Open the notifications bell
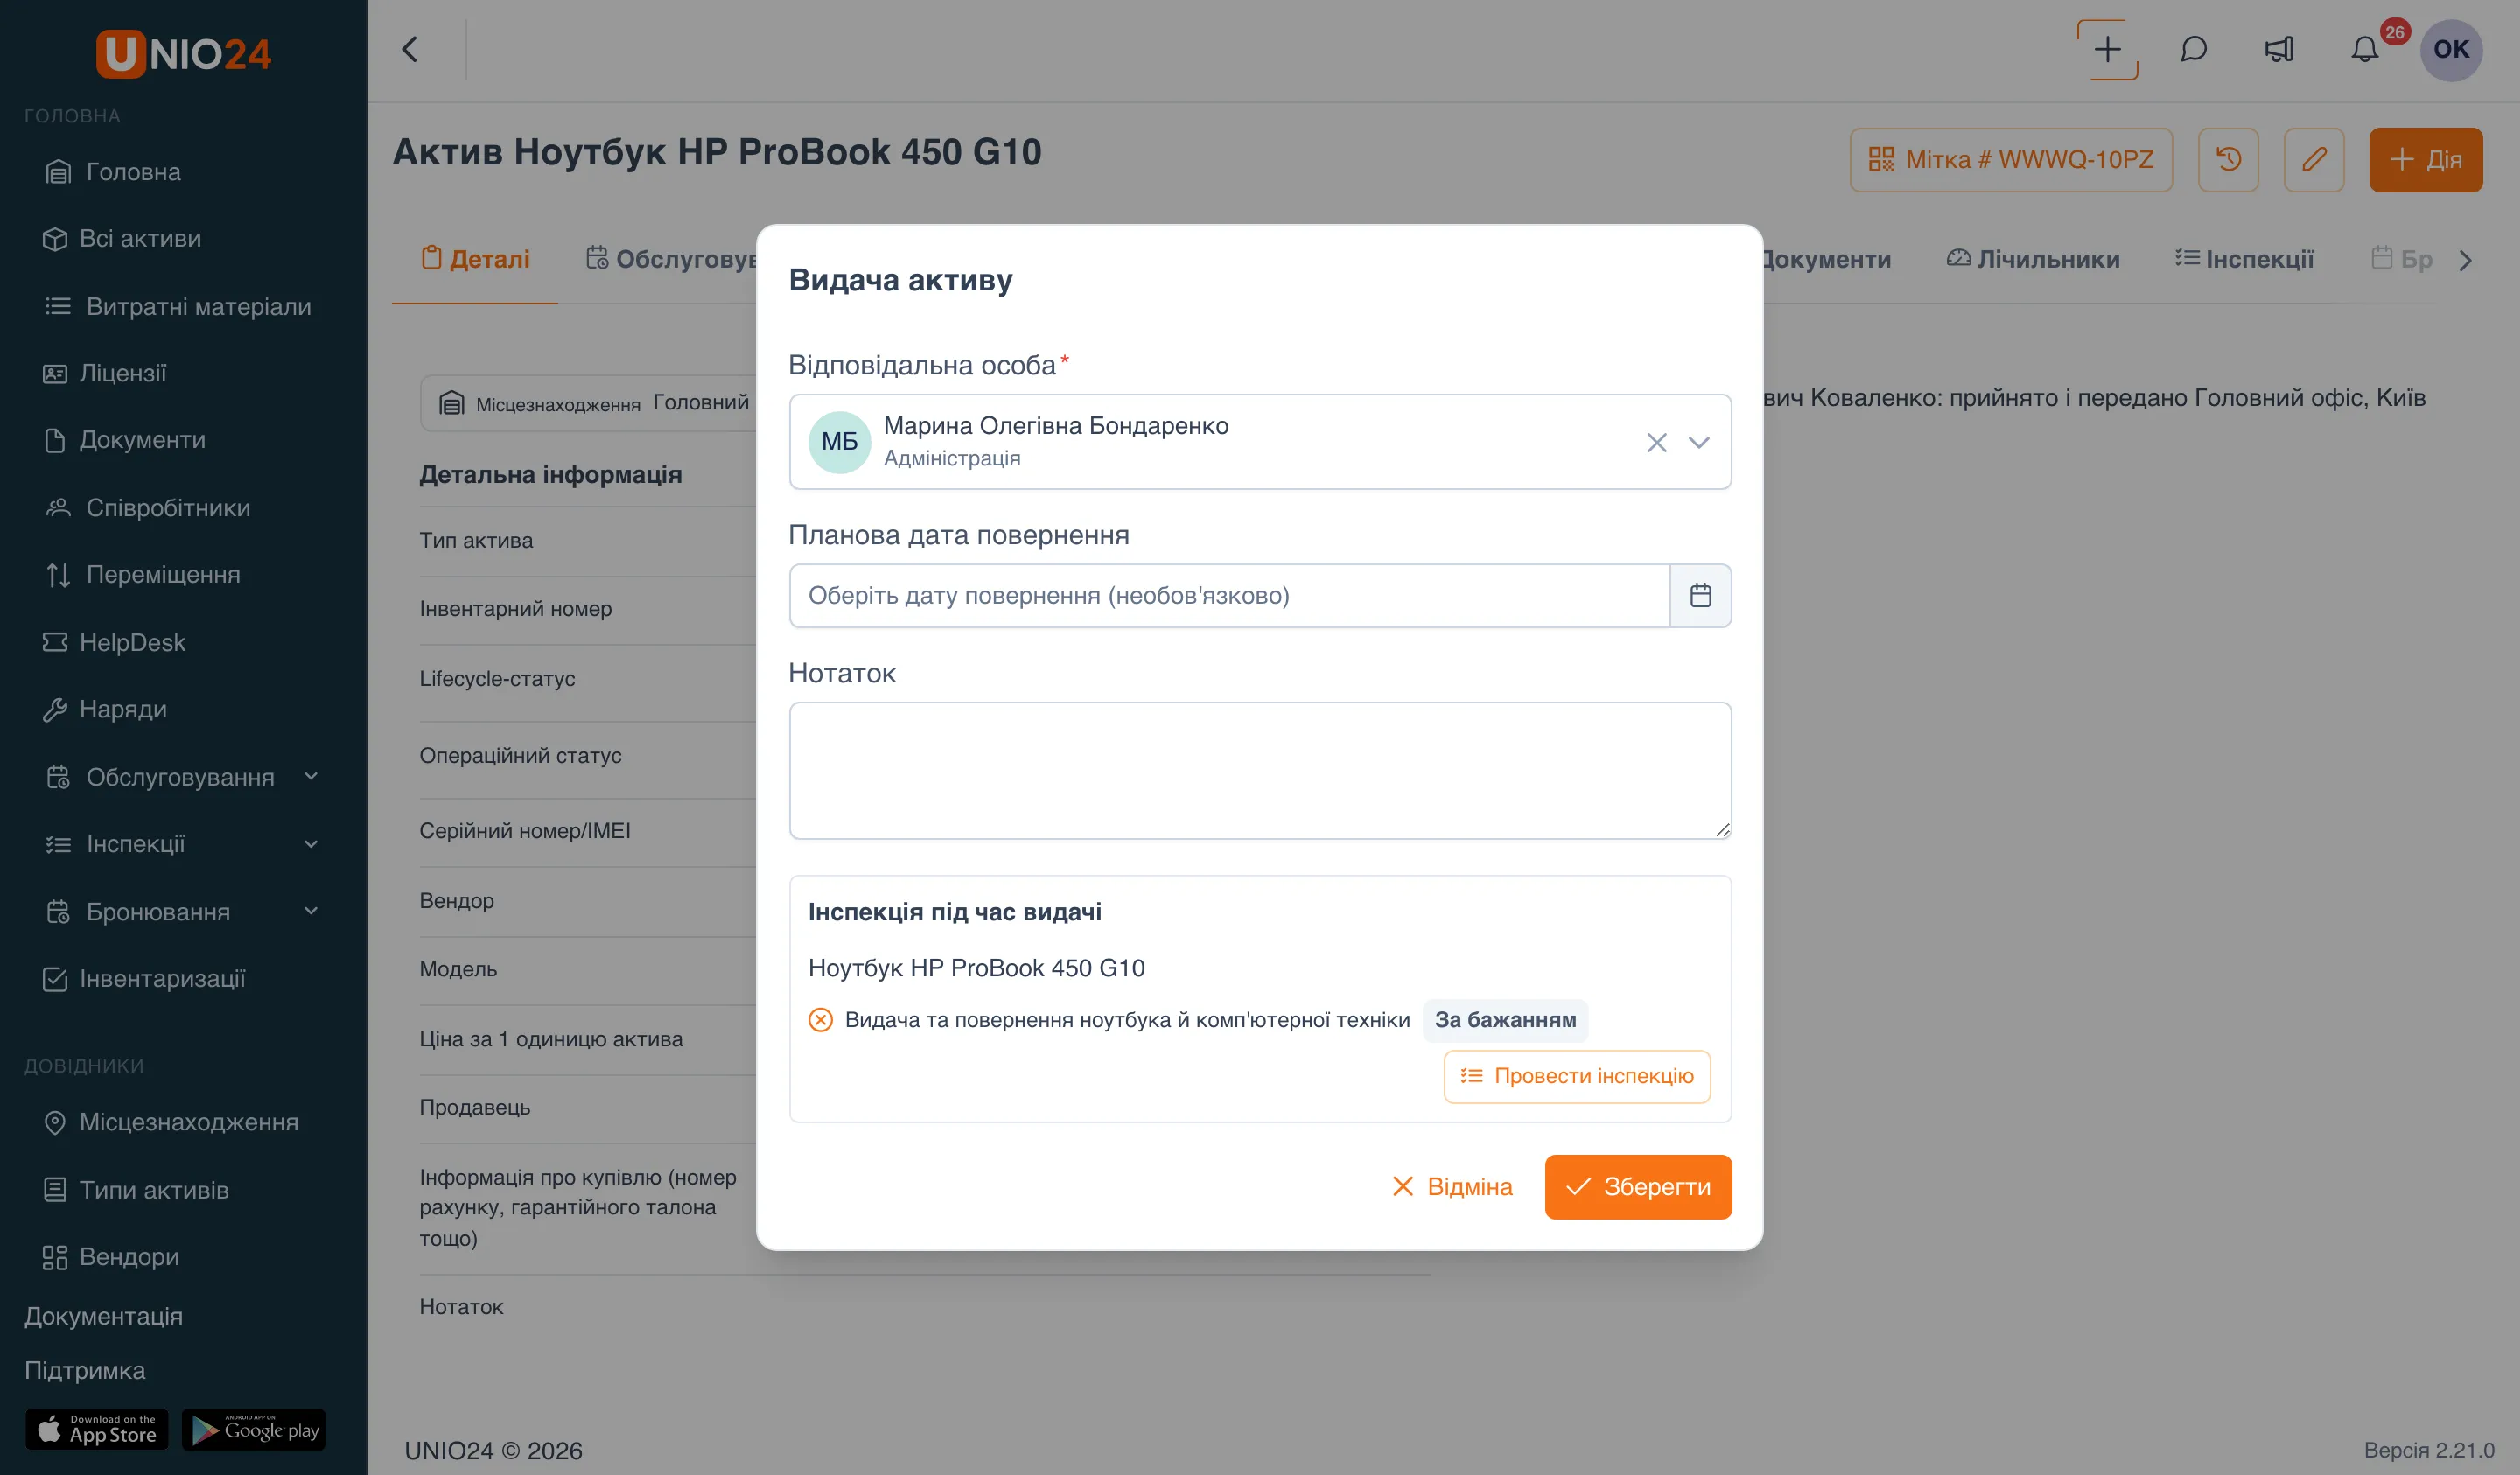Viewport: 2520px width, 1475px height. click(2364, 49)
